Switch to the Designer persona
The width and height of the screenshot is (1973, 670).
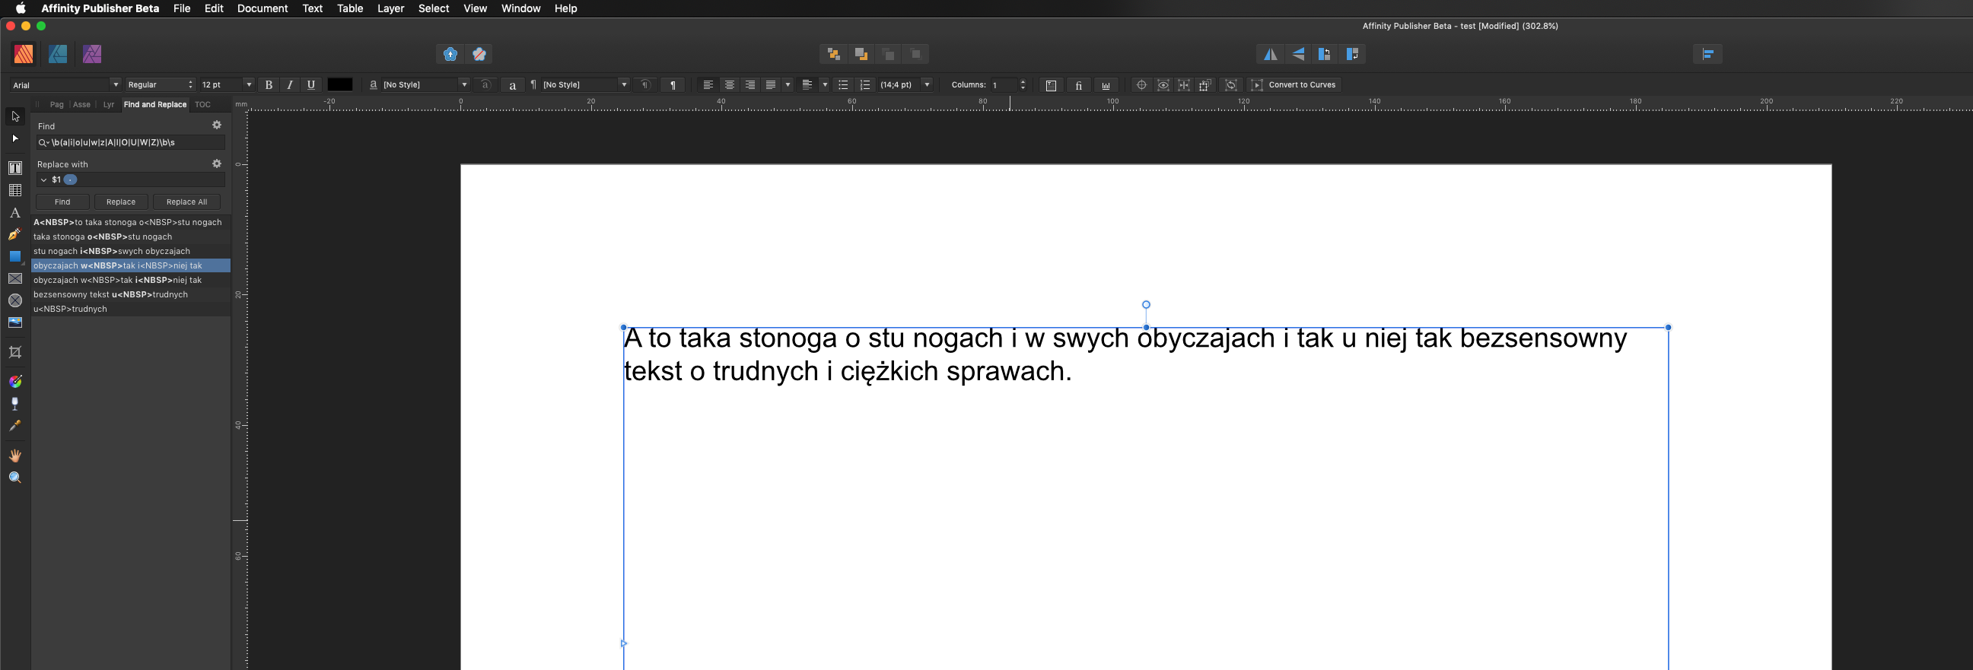coord(57,53)
